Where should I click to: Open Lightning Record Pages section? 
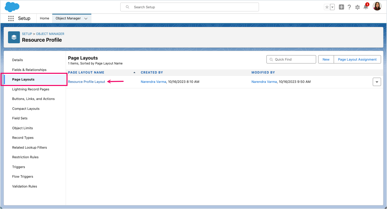click(31, 89)
